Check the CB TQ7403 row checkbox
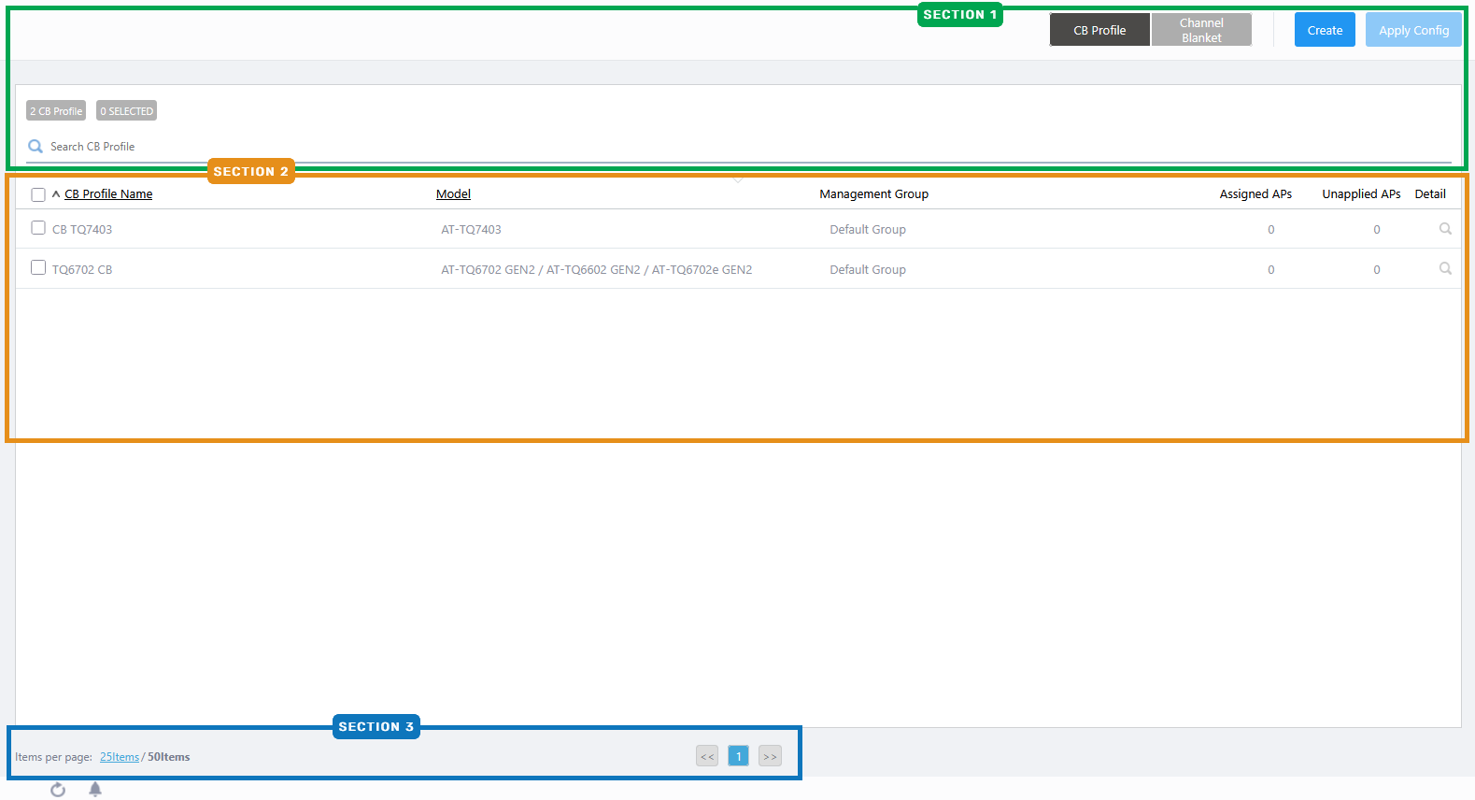1475x800 pixels. tap(38, 228)
